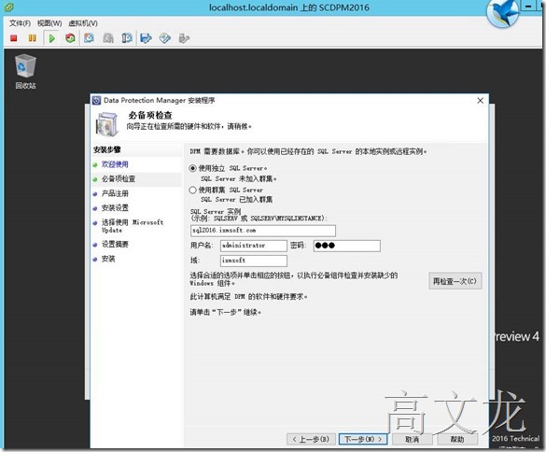This screenshot has width=546, height=452.
Task: Click 安装设置 step in sidebar
Action: (x=115, y=208)
